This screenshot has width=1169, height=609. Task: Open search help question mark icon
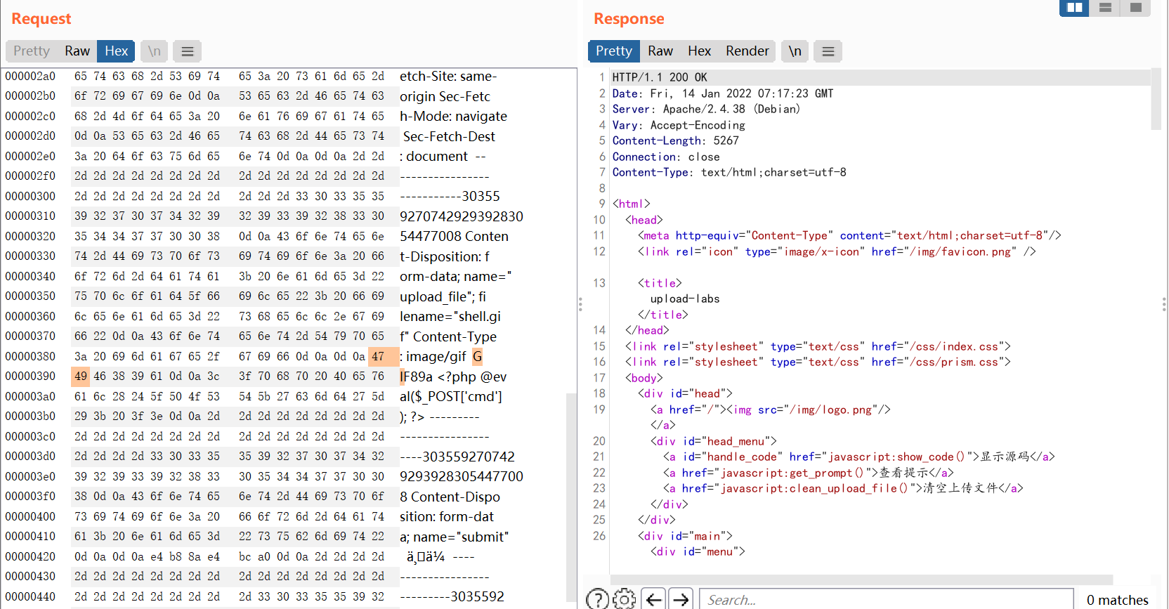[598, 599]
